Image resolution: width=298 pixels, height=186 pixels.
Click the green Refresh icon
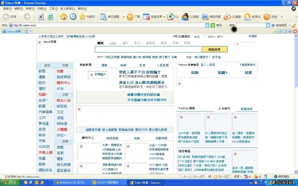click(x=50, y=17)
